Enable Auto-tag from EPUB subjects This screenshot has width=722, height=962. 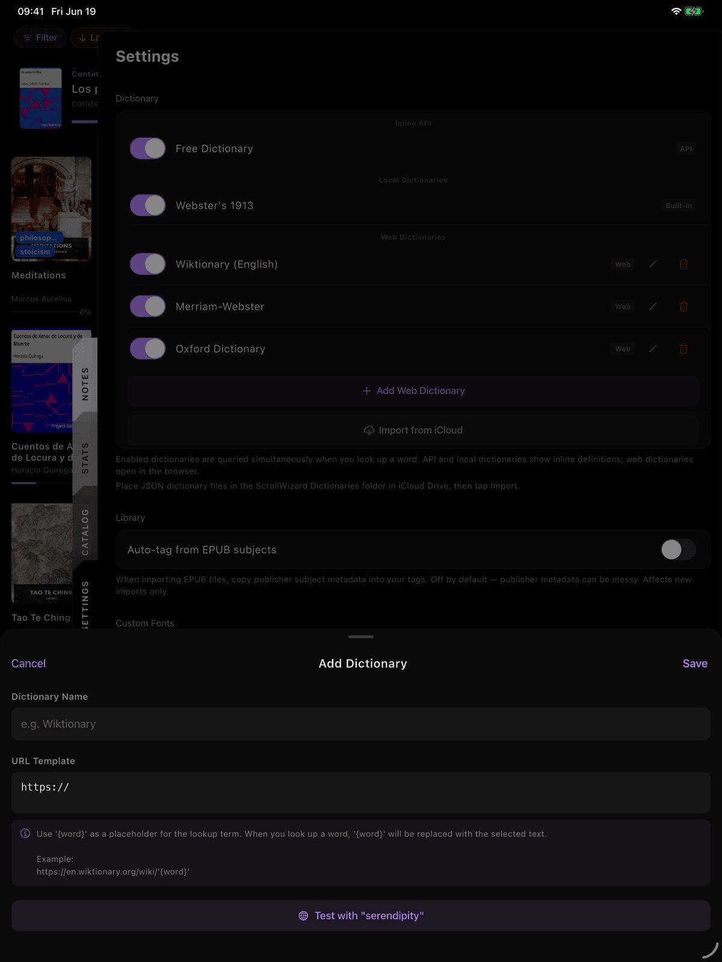(x=678, y=549)
